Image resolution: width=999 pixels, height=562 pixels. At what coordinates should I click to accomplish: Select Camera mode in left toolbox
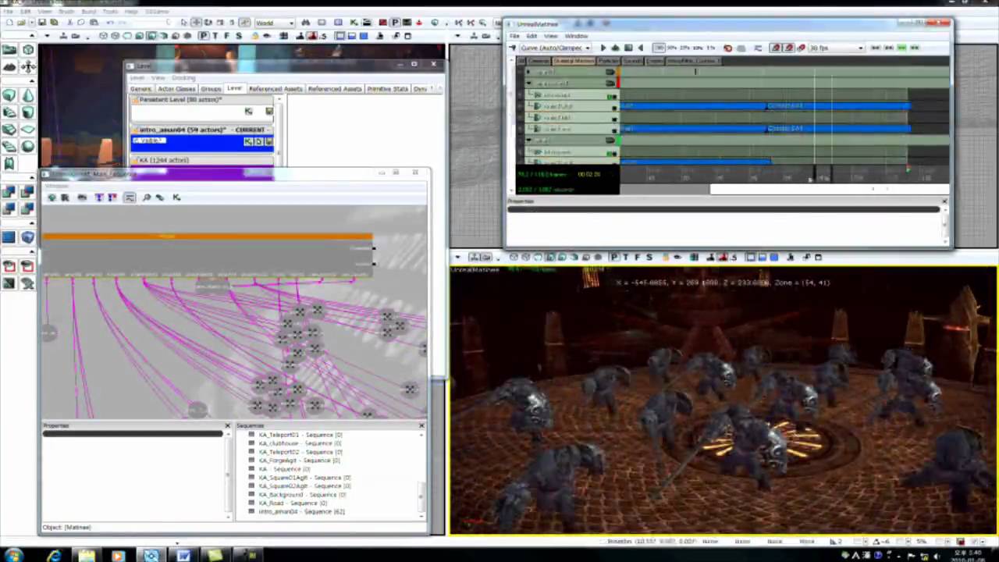click(x=9, y=50)
